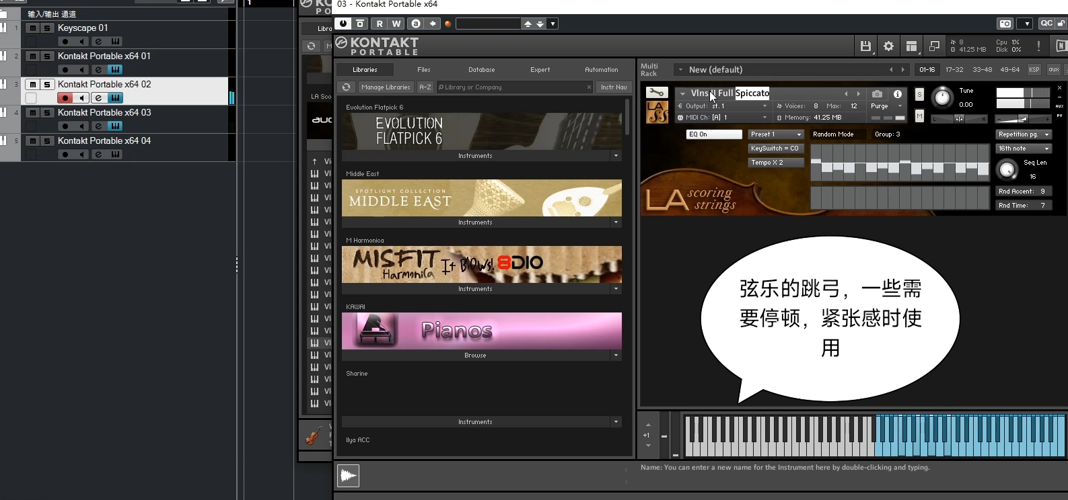
Task: Open Kontakt save/load files menu
Action: coord(865,46)
